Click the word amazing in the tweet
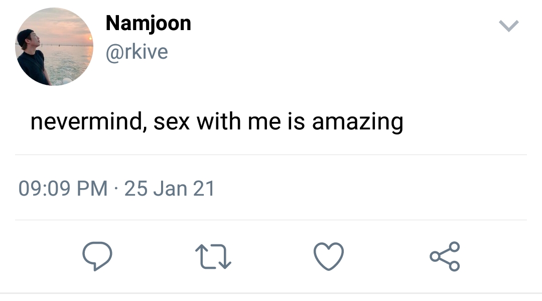The width and height of the screenshot is (542, 301). (357, 122)
